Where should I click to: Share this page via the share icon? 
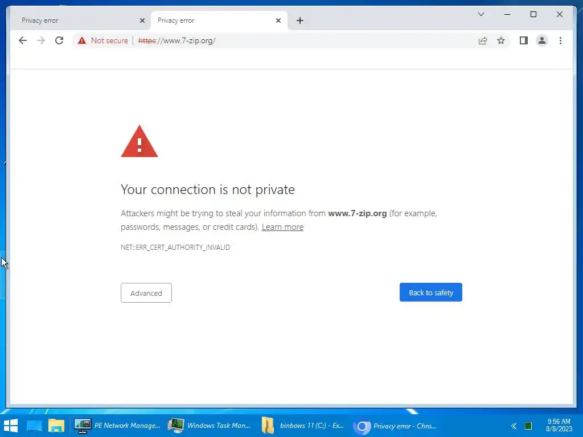(x=483, y=40)
